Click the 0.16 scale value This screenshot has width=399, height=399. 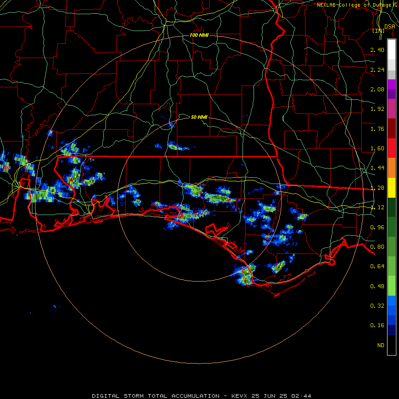coord(377,325)
